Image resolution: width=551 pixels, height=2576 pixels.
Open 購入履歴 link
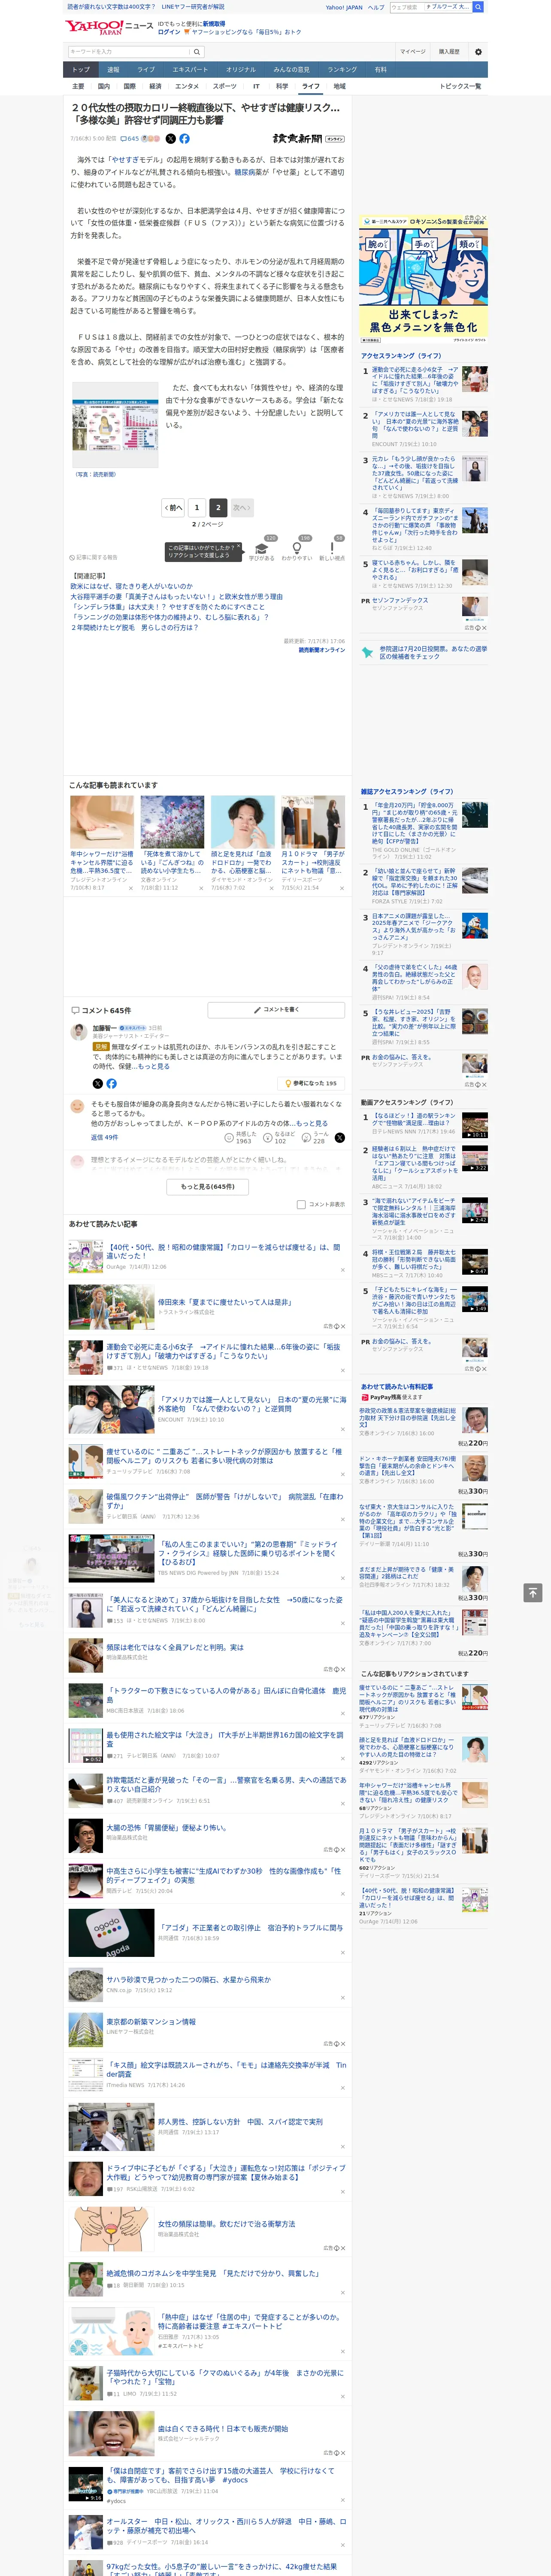point(449,51)
